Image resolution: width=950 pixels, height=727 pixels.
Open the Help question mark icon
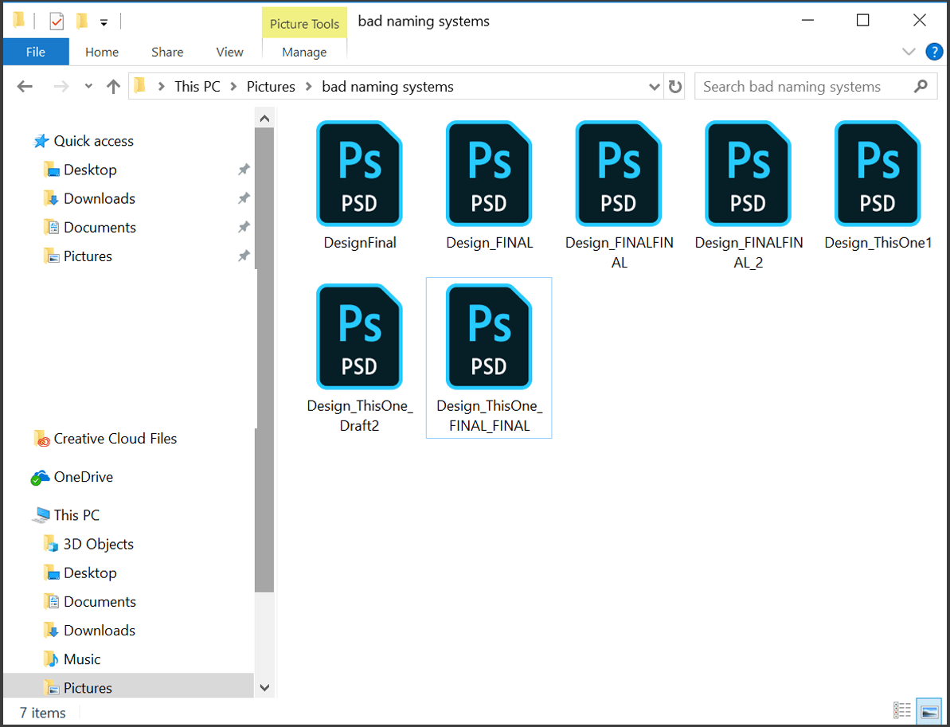[934, 52]
